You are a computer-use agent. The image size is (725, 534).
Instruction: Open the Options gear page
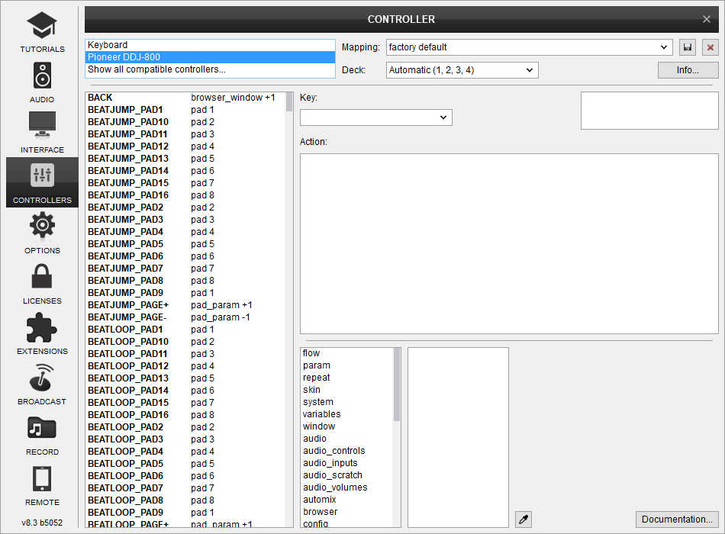pos(42,233)
